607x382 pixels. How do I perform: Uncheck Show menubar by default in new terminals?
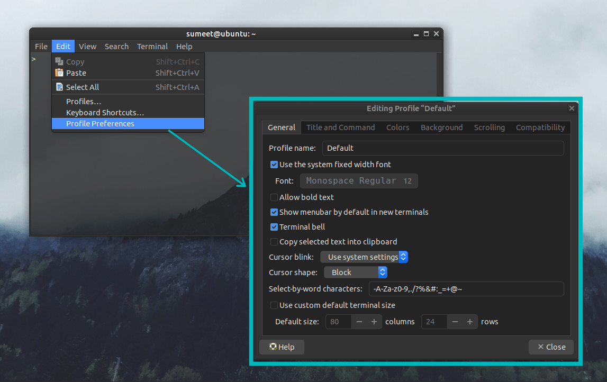tap(274, 212)
